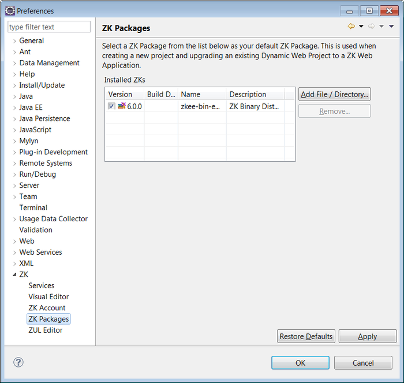
Task: Select Web Services category
Action: point(40,252)
